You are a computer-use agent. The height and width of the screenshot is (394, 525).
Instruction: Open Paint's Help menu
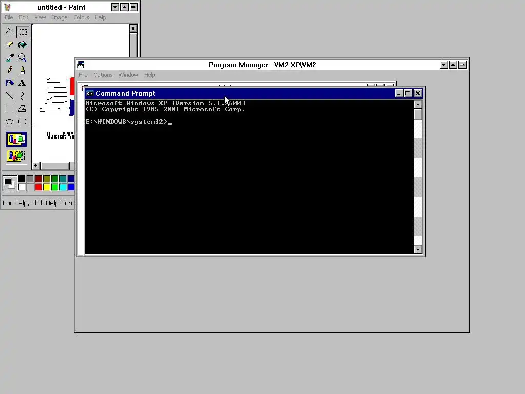[100, 17]
